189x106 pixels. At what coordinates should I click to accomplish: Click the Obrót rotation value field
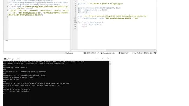click(x=129, y=53)
